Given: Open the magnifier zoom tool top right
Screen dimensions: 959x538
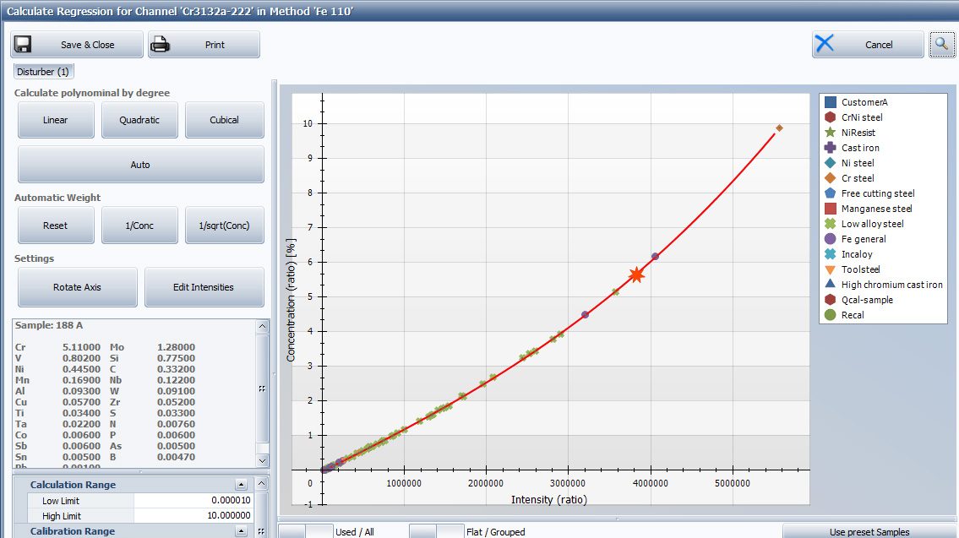Looking at the screenshot, I should 941,44.
